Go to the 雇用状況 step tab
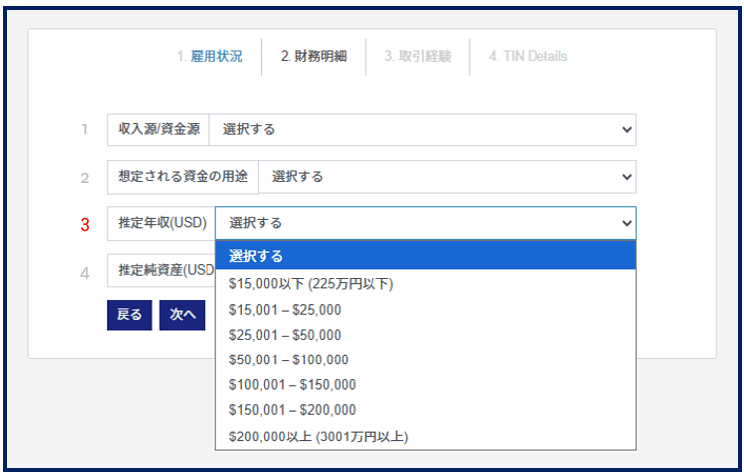 (x=209, y=57)
